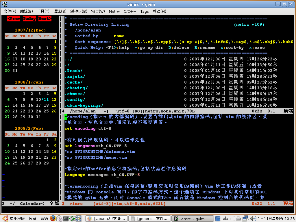The image size is (296, 222).
Task: Click the /home/alan netrw status line
Action: click(177, 111)
